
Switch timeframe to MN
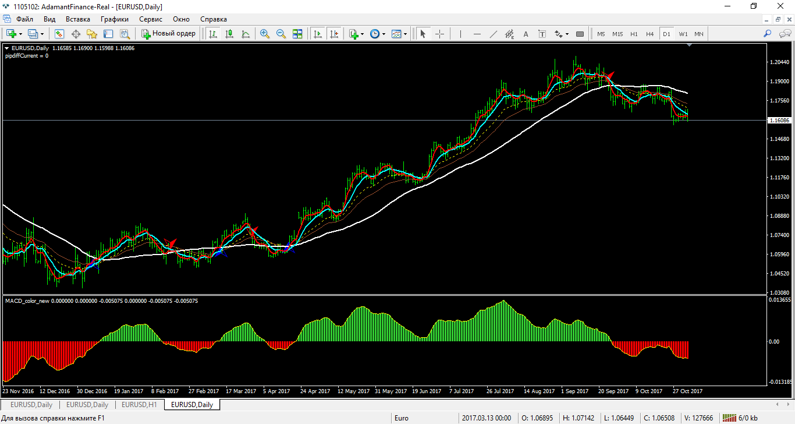coord(699,34)
